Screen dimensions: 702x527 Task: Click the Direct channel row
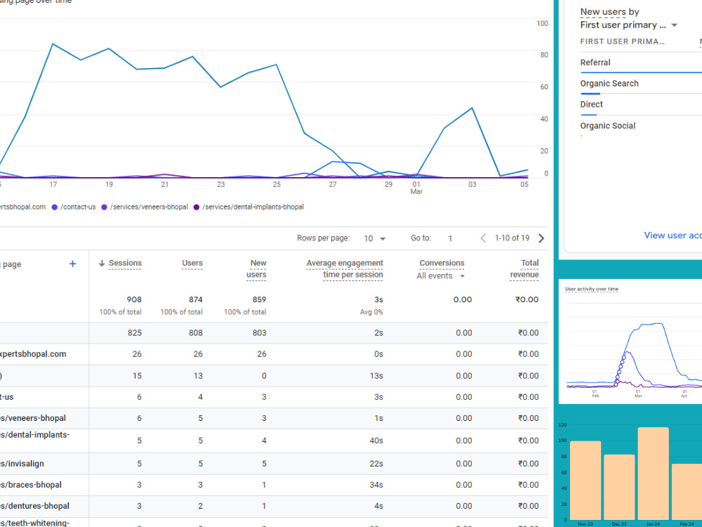pyautogui.click(x=641, y=105)
